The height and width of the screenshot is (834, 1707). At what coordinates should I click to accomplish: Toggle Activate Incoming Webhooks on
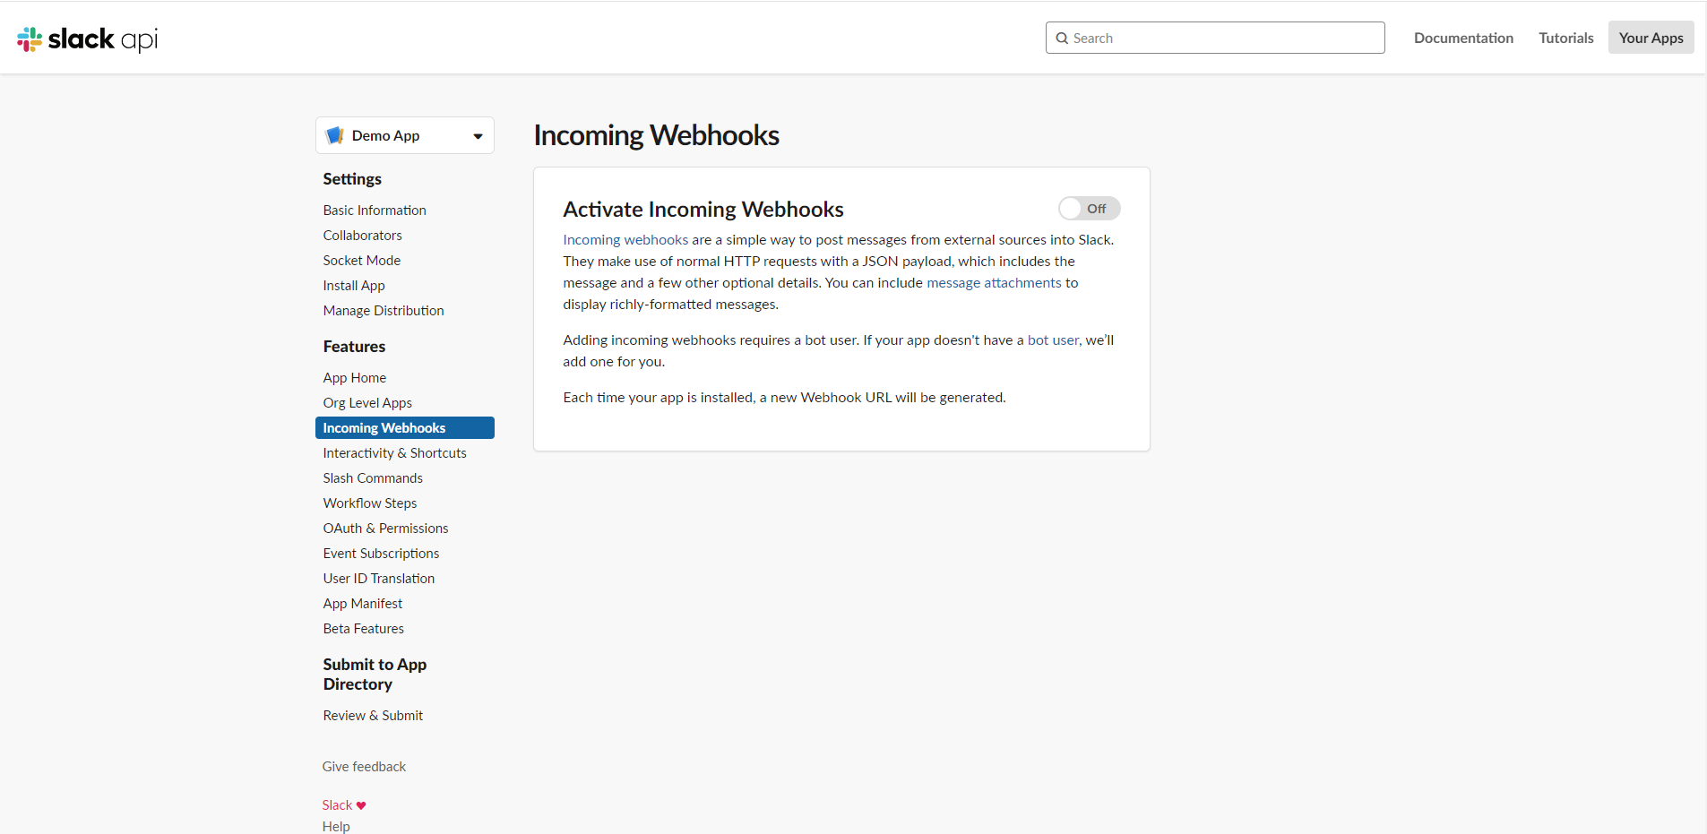(x=1089, y=209)
